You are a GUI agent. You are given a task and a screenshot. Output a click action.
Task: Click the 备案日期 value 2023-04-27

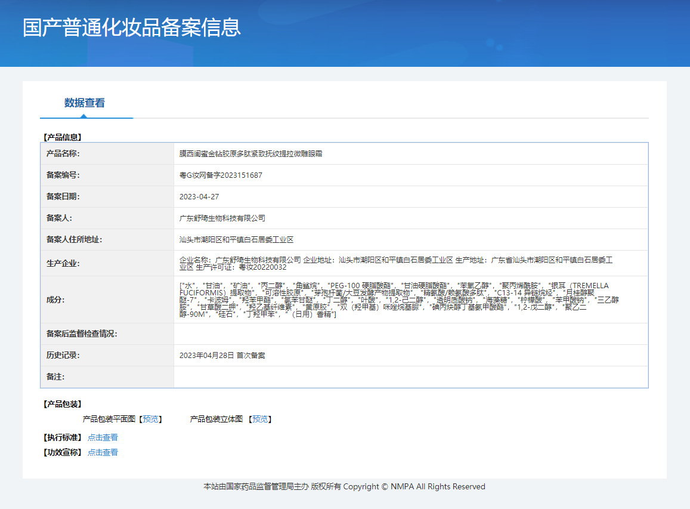click(199, 197)
